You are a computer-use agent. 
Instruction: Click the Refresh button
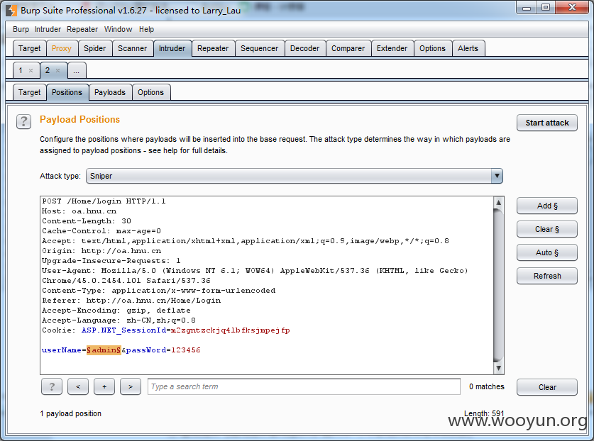(547, 276)
